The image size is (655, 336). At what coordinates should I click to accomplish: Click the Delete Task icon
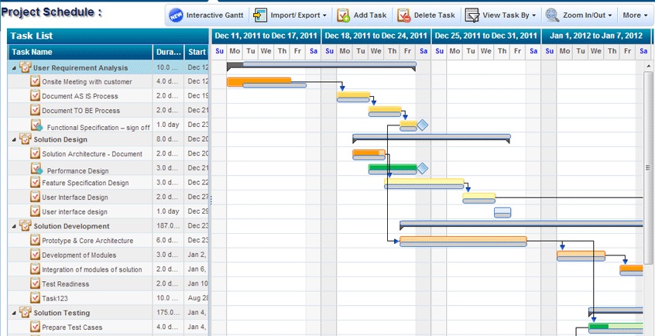coord(403,15)
